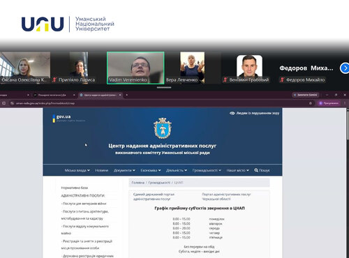349x258 pixels.
Task: Click the 'Без перерви на обід' text
Action: [x=199, y=247]
